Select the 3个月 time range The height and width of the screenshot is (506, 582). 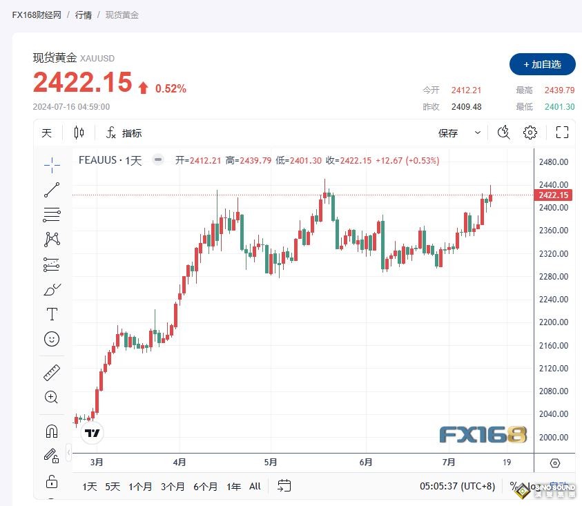(173, 486)
